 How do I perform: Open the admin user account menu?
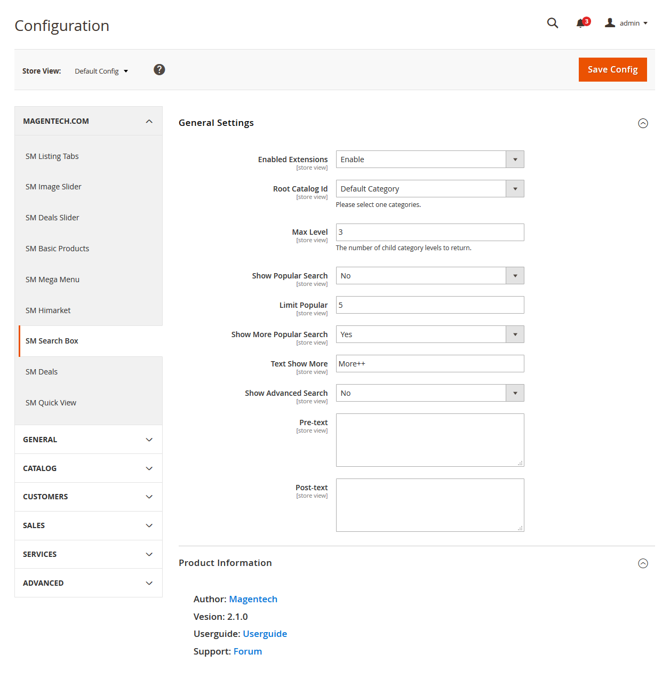click(626, 23)
